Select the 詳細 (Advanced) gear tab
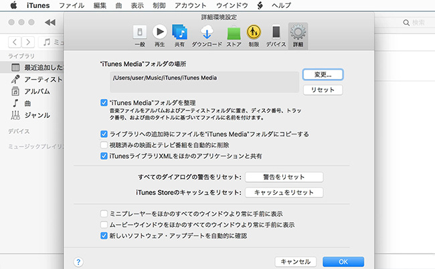The height and width of the screenshot is (269, 435). tap(298, 35)
